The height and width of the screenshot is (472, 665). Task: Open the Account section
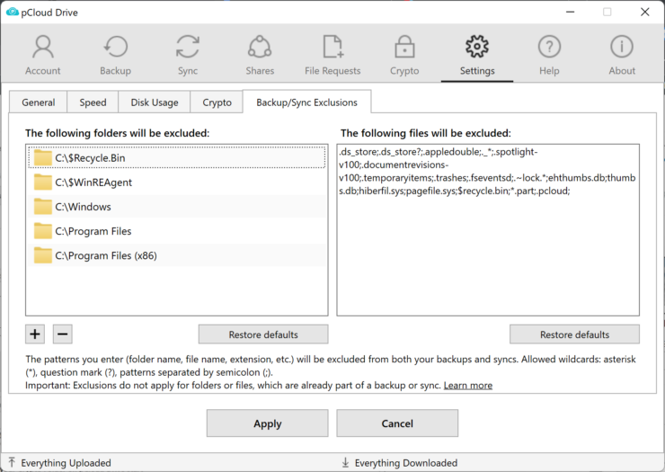point(42,55)
